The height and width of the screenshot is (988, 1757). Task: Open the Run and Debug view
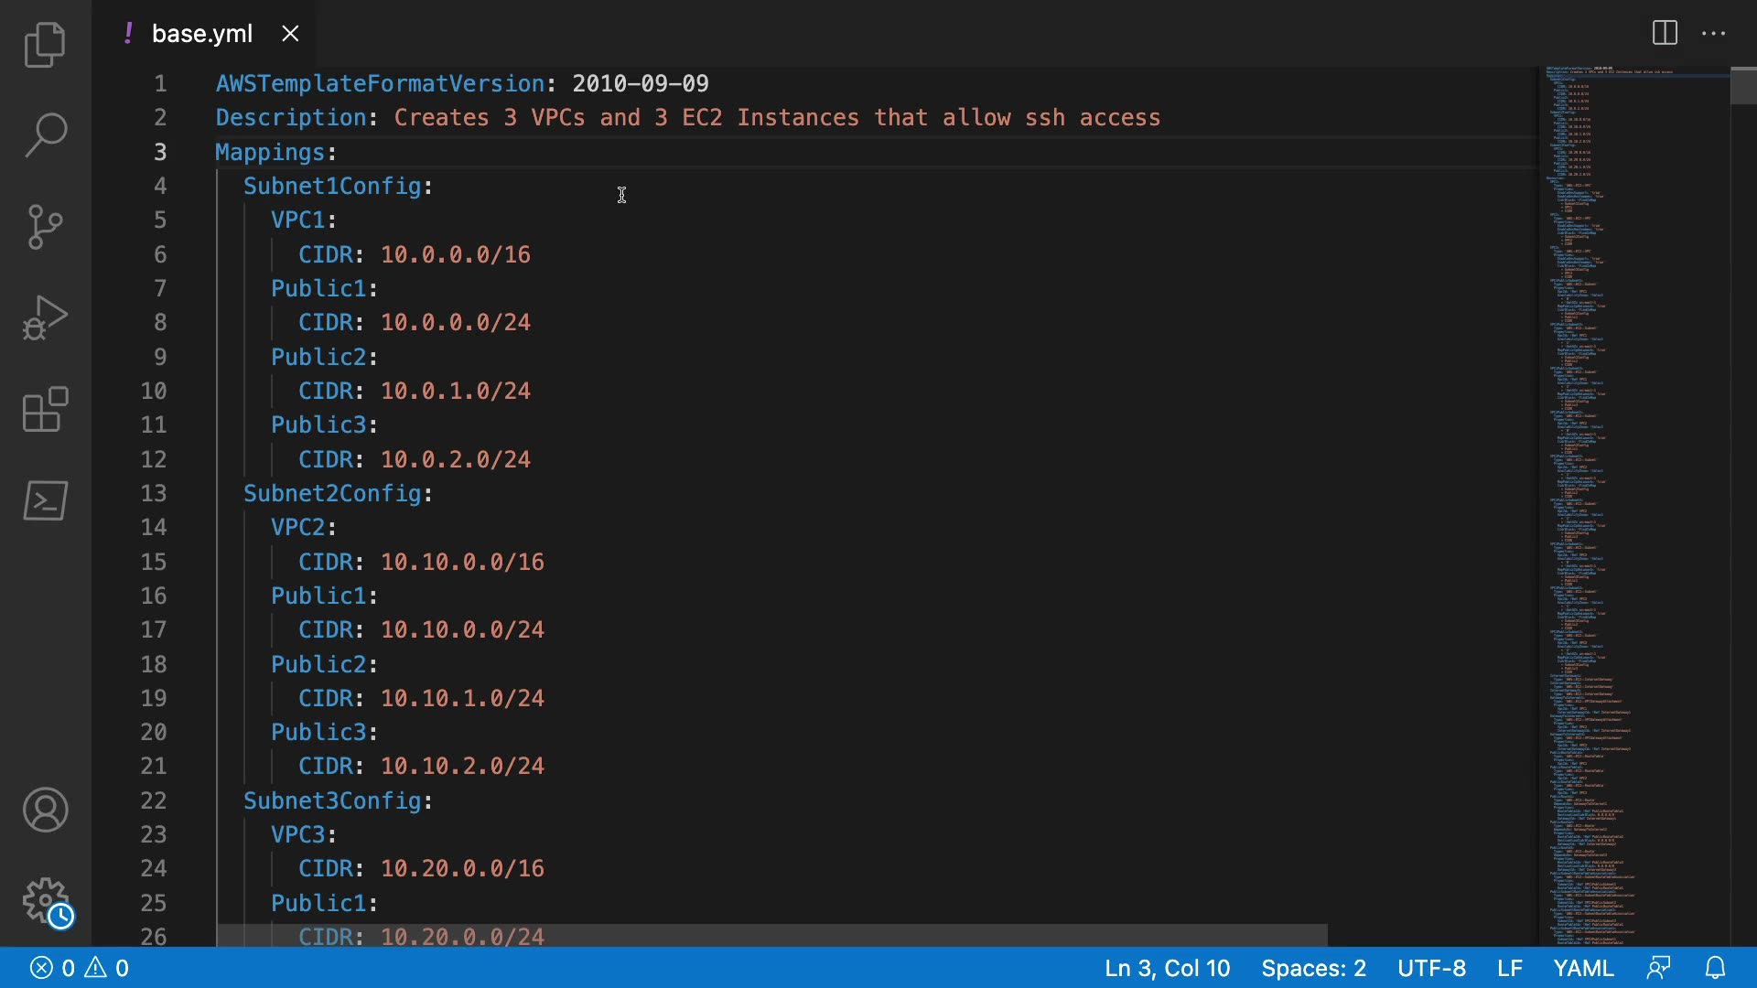point(45,317)
